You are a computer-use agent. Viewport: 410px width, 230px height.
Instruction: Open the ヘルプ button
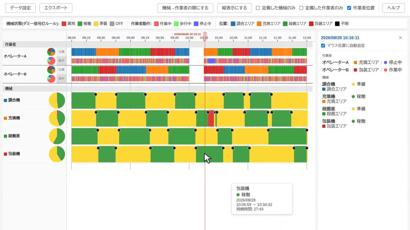point(394,8)
